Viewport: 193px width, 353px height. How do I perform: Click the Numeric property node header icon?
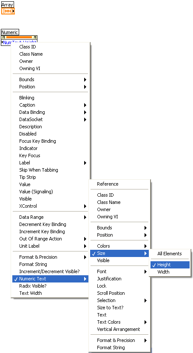(x=19, y=37)
